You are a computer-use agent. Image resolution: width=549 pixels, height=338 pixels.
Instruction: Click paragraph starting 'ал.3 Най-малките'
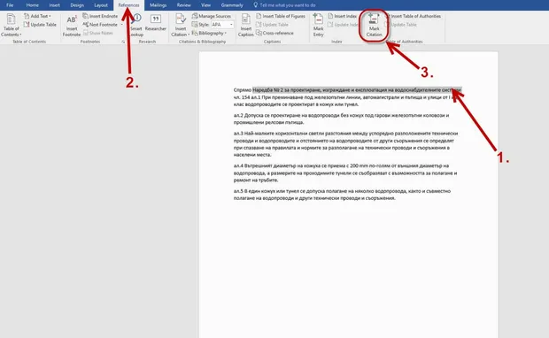(345, 144)
